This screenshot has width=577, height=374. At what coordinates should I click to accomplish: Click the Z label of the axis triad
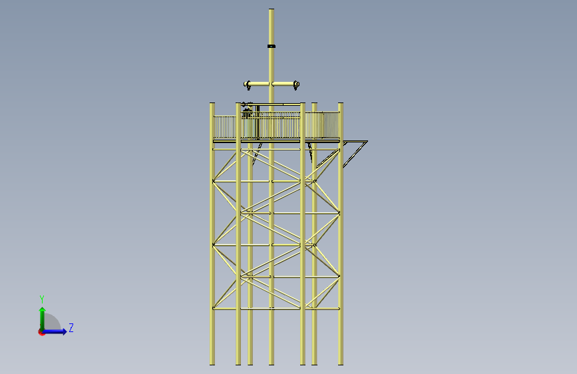click(71, 327)
